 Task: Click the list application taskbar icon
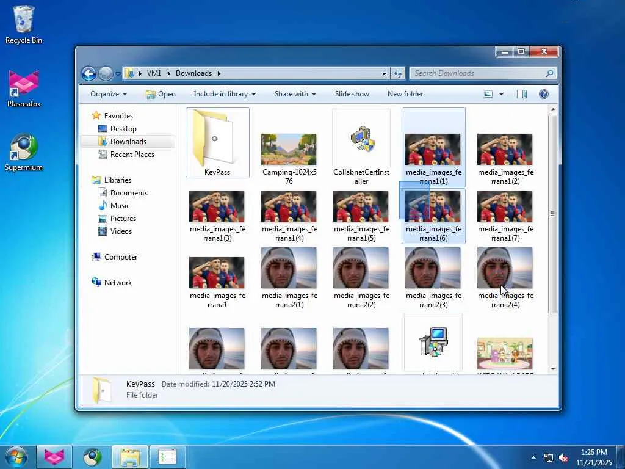coord(167,457)
